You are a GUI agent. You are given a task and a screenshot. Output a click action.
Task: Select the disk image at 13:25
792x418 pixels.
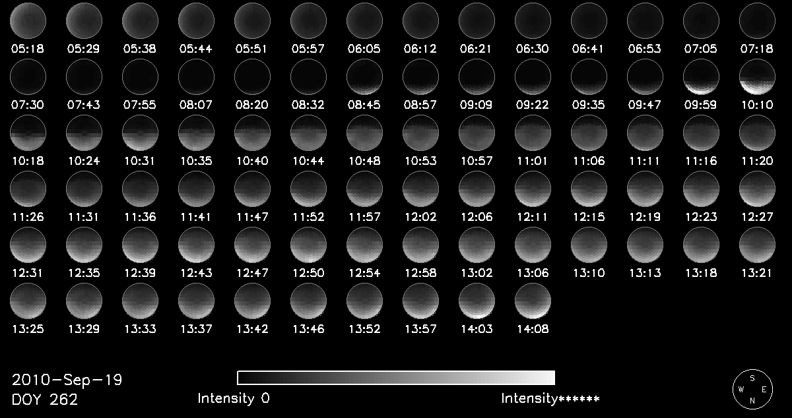(x=28, y=301)
